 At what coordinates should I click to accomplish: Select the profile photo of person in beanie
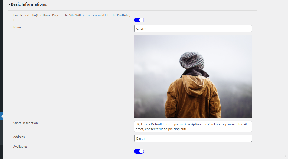pos(193,77)
